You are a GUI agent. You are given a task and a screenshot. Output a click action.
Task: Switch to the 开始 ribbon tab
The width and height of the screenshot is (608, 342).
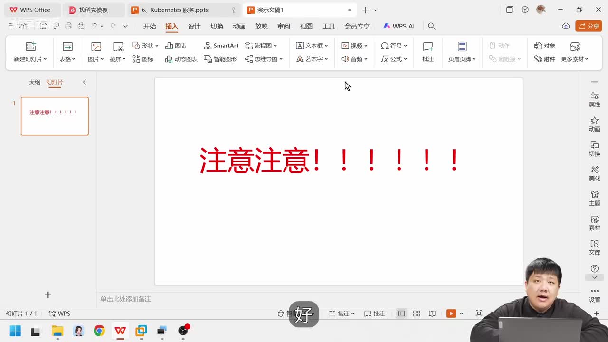pos(150,26)
